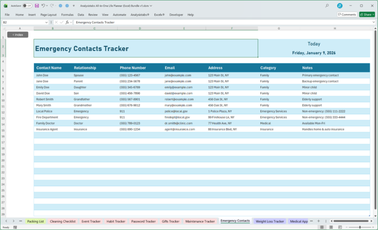The image size is (378, 230).
Task: Switch to the Event Tracker sheet
Action: point(91,222)
